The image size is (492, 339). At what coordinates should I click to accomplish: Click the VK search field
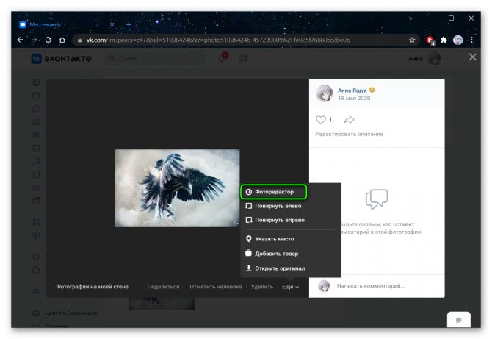pyautogui.click(x=153, y=58)
